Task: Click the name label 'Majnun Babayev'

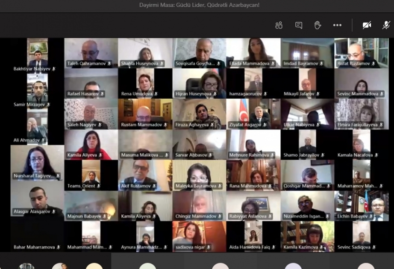Action: pos(84,216)
